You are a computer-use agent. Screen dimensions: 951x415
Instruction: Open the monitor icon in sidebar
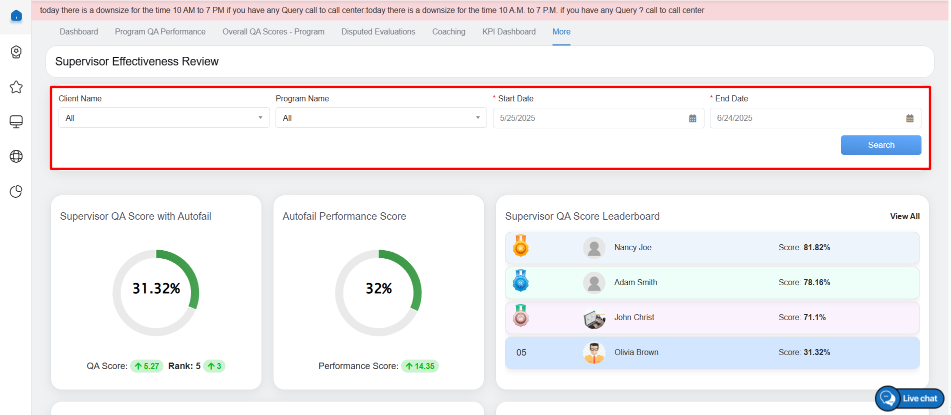click(x=16, y=122)
